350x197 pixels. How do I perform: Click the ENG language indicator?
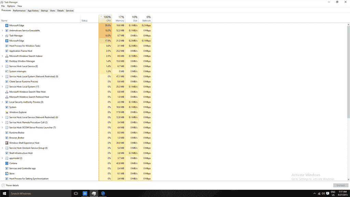tap(333, 194)
